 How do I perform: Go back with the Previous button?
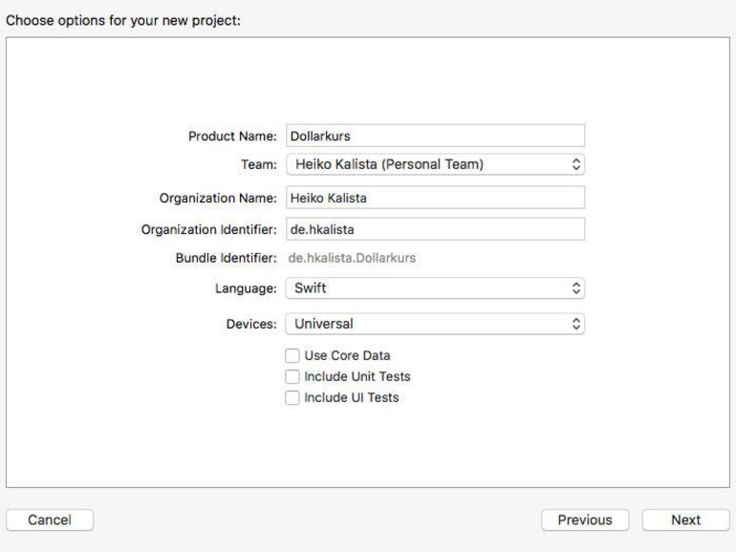point(585,520)
